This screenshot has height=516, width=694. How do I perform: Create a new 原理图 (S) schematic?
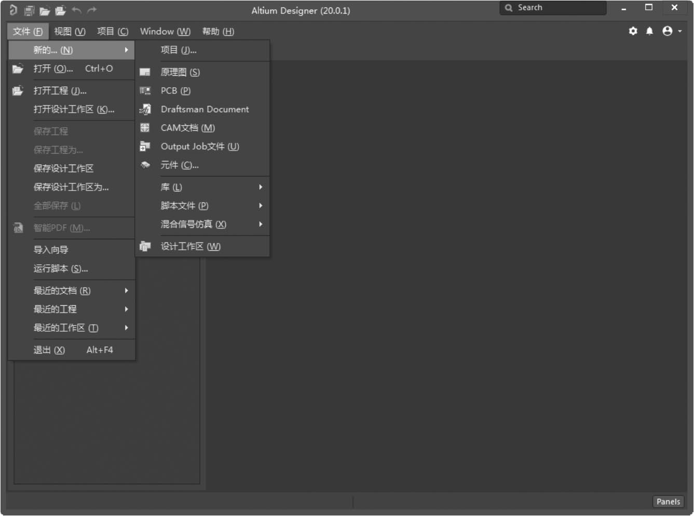pyautogui.click(x=202, y=72)
